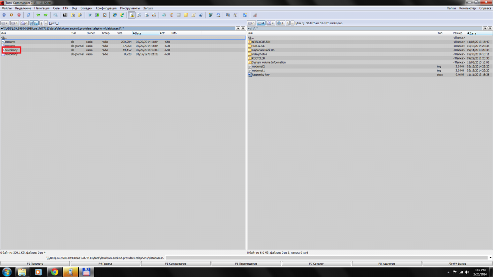Click the green forward arrow icon

[x=46, y=15]
